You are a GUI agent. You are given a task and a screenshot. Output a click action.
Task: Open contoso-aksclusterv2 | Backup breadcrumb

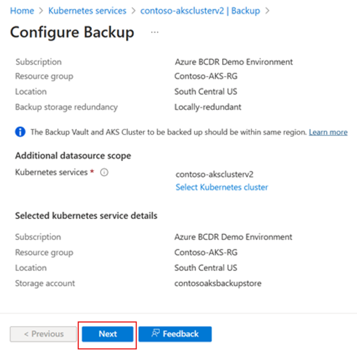200,10
